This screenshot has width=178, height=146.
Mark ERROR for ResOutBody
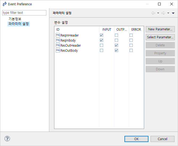pyautogui.click(x=131, y=50)
